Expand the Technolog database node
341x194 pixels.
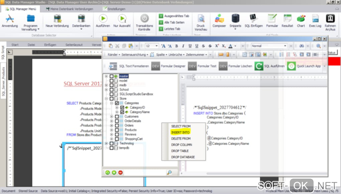click(x=106, y=143)
